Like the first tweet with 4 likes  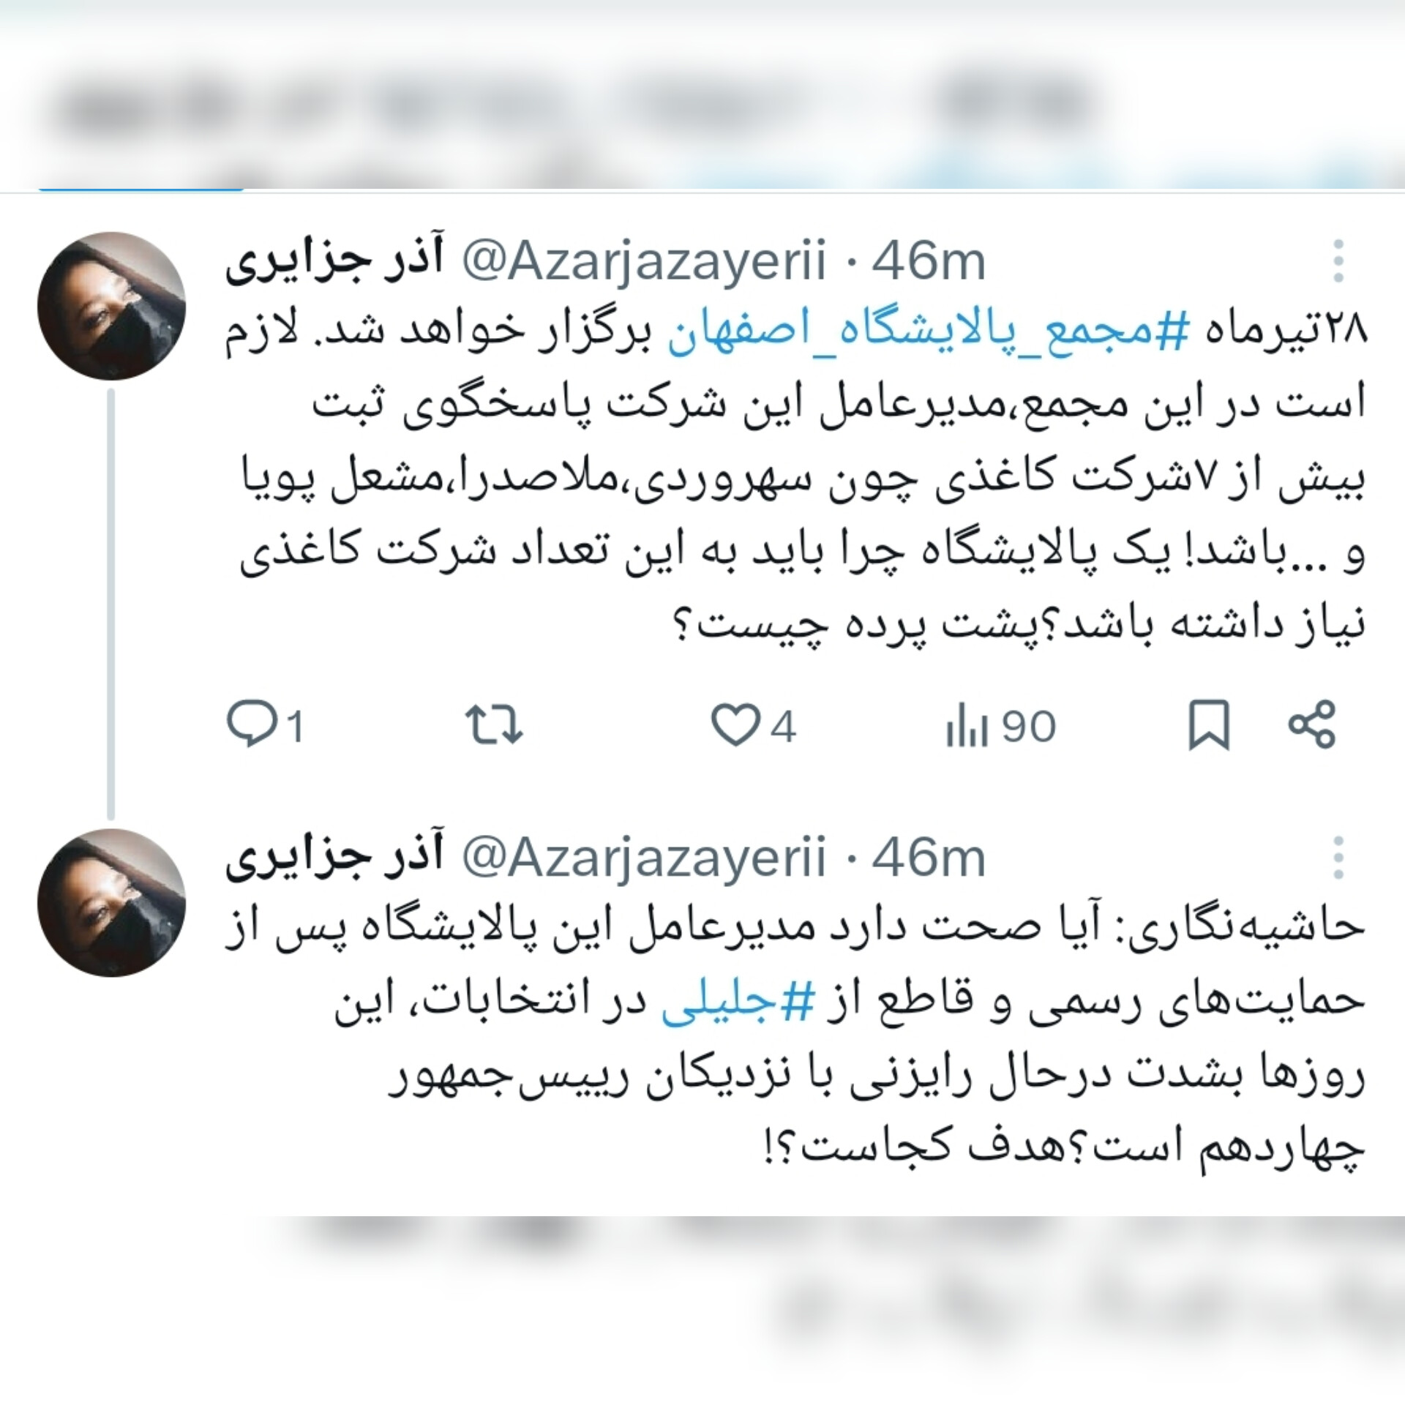point(754,726)
